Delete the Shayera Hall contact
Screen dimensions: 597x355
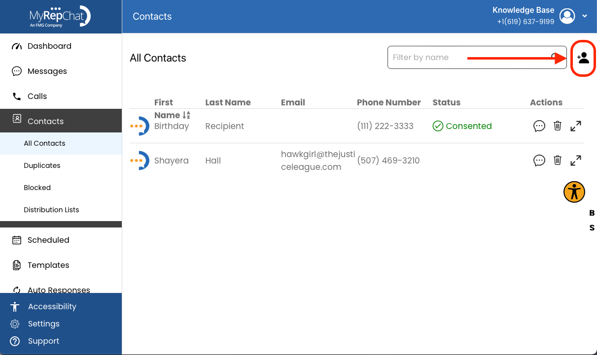point(558,161)
